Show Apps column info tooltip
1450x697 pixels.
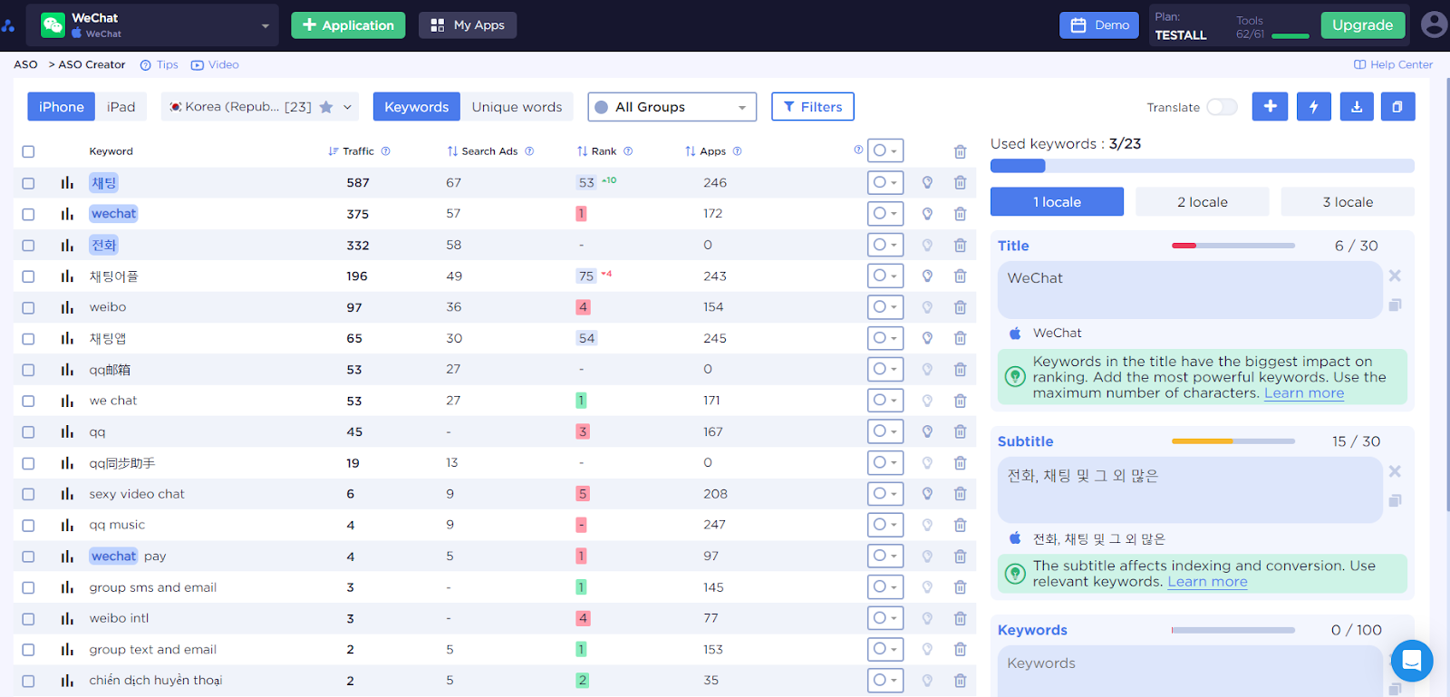[737, 151]
